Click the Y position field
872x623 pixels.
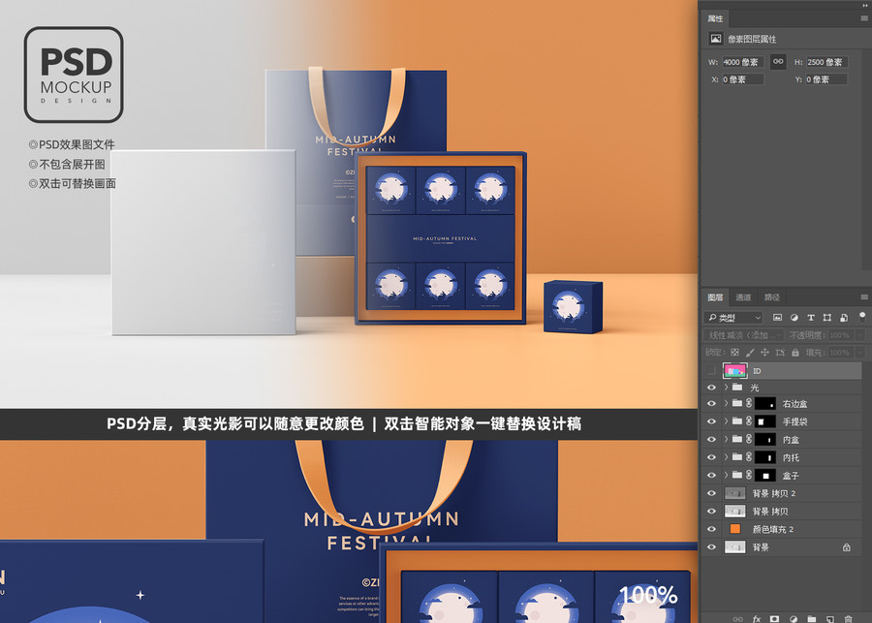pyautogui.click(x=827, y=79)
